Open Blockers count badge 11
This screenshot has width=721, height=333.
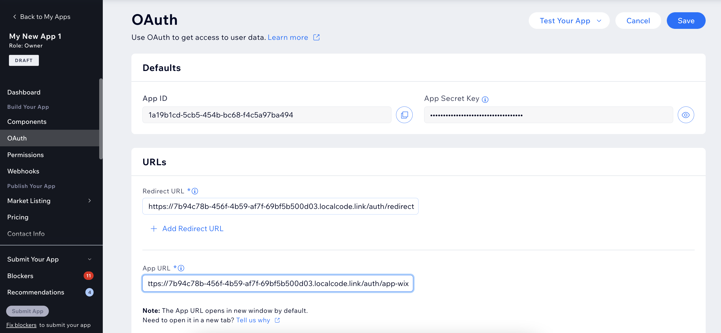[x=88, y=276]
